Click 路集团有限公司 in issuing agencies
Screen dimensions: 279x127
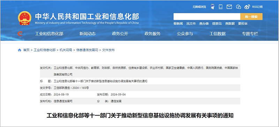click(x=63, y=74)
